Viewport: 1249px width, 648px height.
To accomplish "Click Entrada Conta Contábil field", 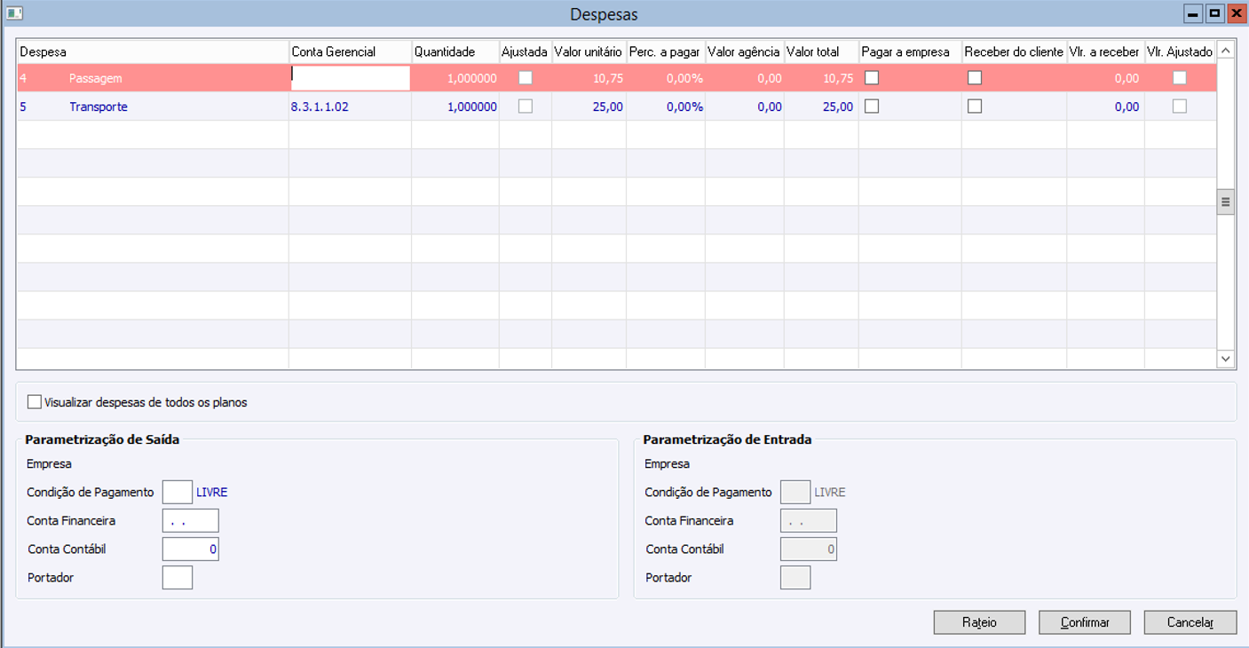I will [x=809, y=549].
